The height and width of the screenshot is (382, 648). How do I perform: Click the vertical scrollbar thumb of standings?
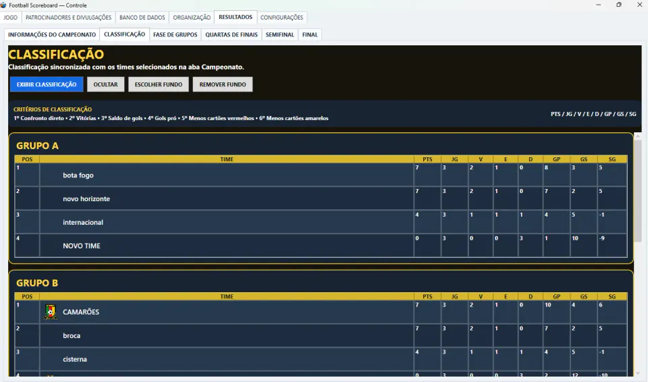[638, 192]
